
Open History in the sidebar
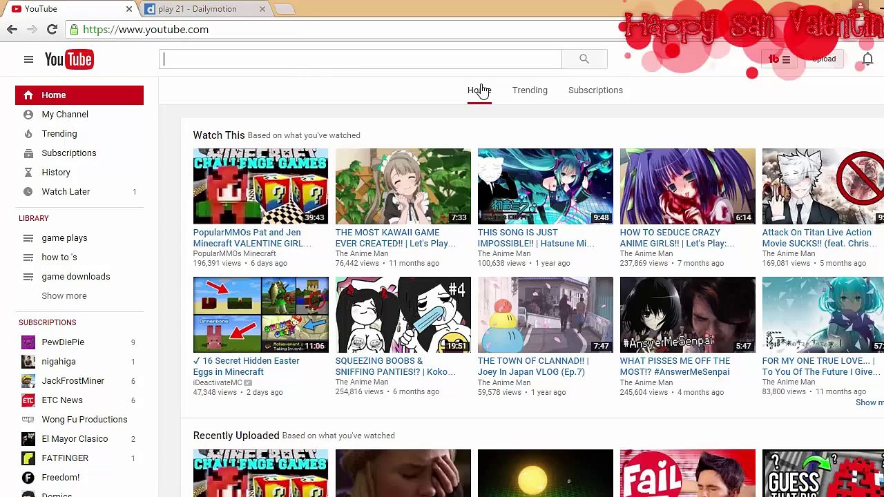pos(56,172)
